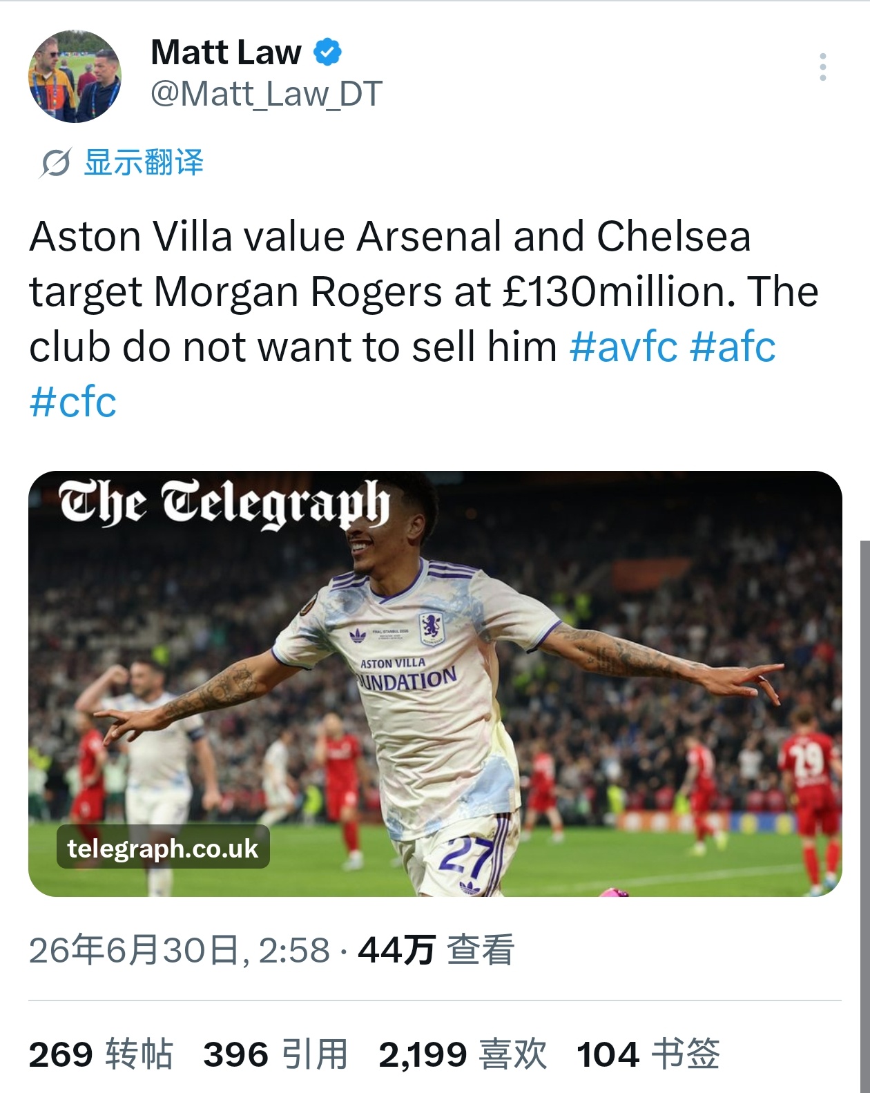
Task: Click the Matt Law display name
Action: [226, 52]
